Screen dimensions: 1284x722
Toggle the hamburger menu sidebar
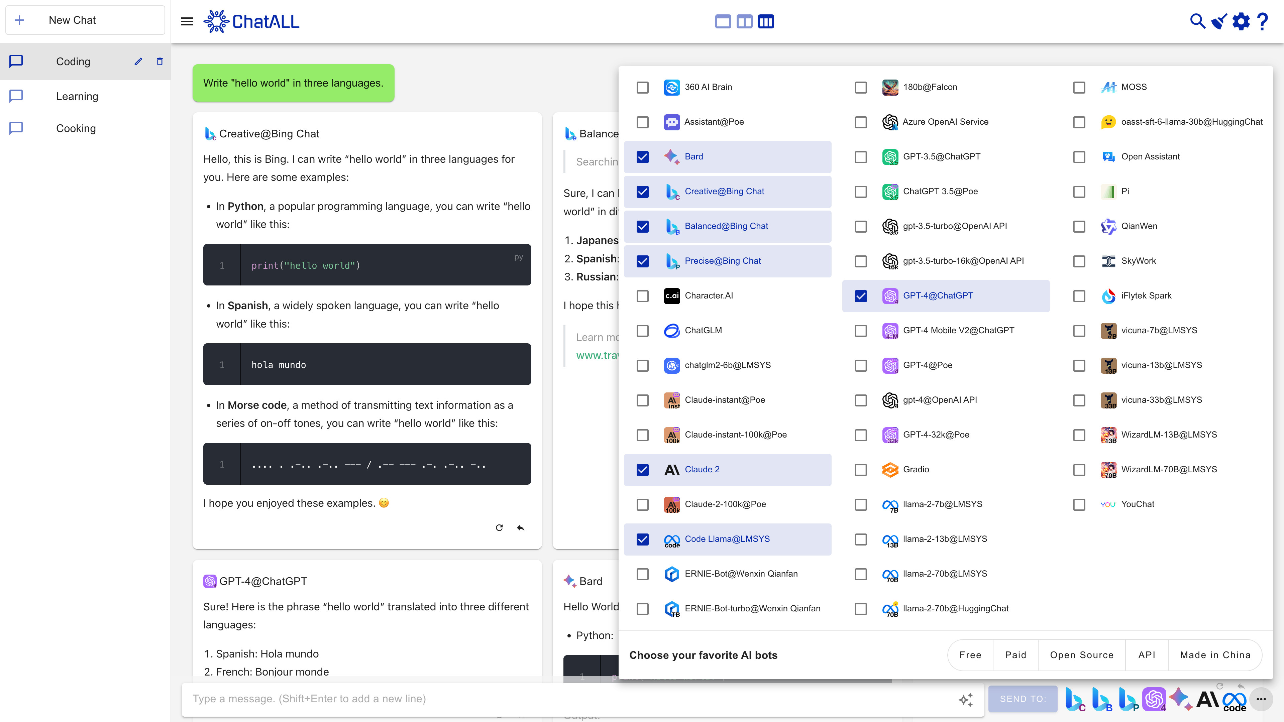coord(187,21)
